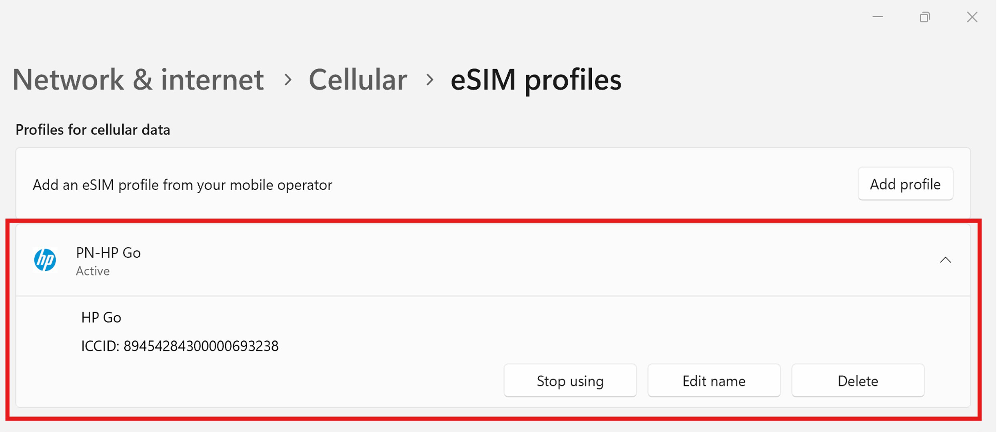
Task: Collapse the PN-HP Go profile chevron
Action: [x=945, y=260]
